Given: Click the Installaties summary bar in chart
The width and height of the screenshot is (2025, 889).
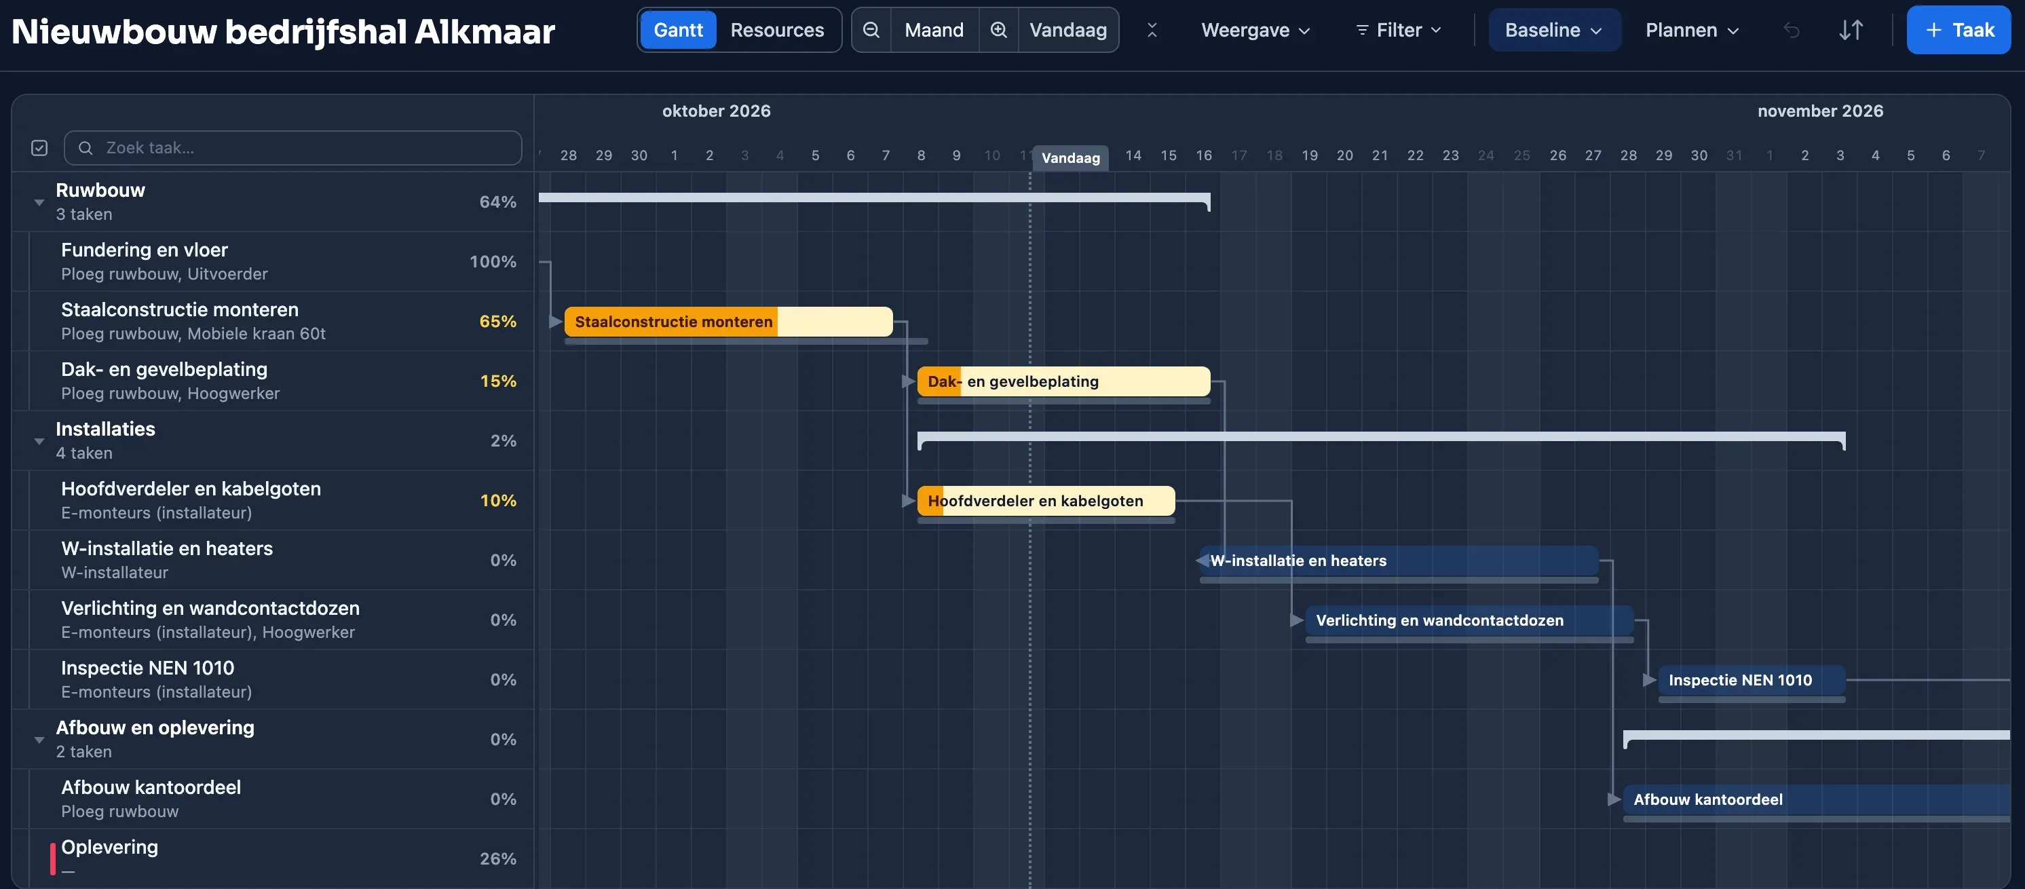Looking at the screenshot, I should pos(1381,437).
